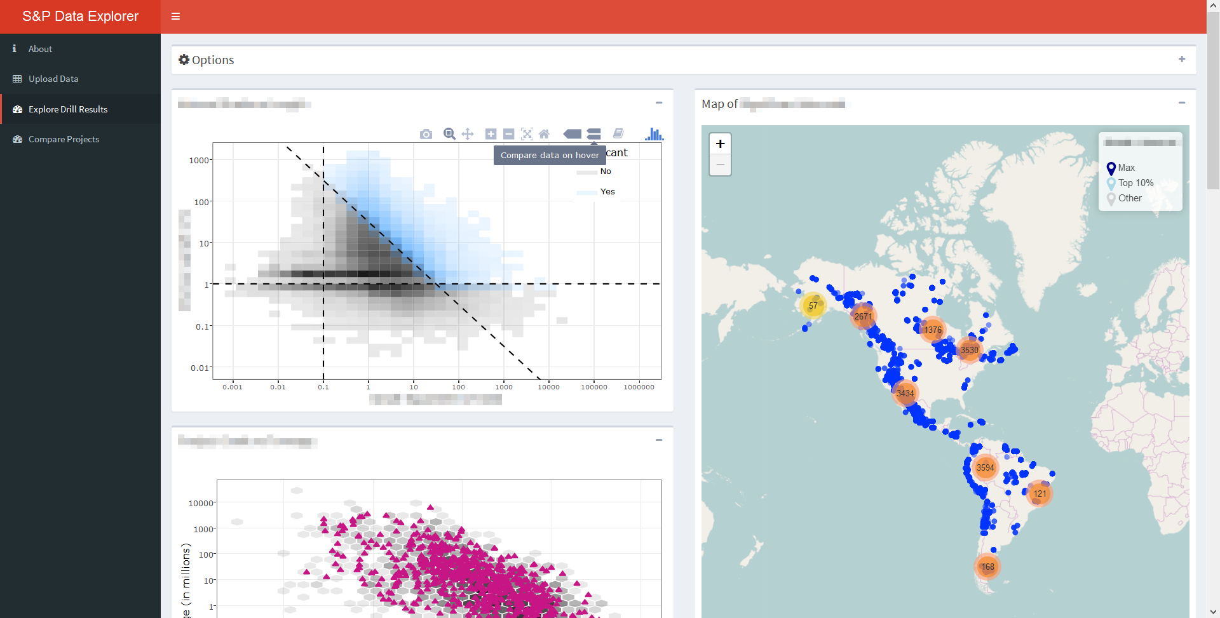
Task: Open the 1376 marker cluster
Action: point(933,330)
